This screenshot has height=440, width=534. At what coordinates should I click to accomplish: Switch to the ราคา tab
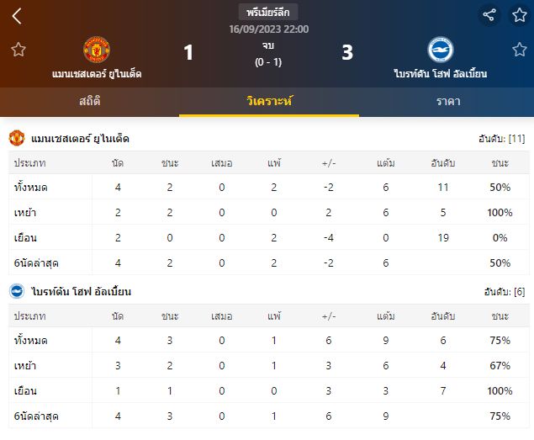click(447, 101)
